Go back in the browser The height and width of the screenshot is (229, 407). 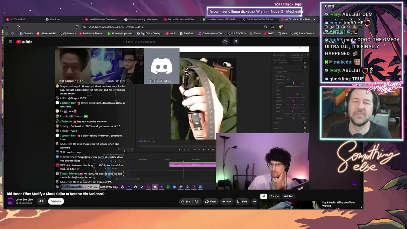pos(7,27)
